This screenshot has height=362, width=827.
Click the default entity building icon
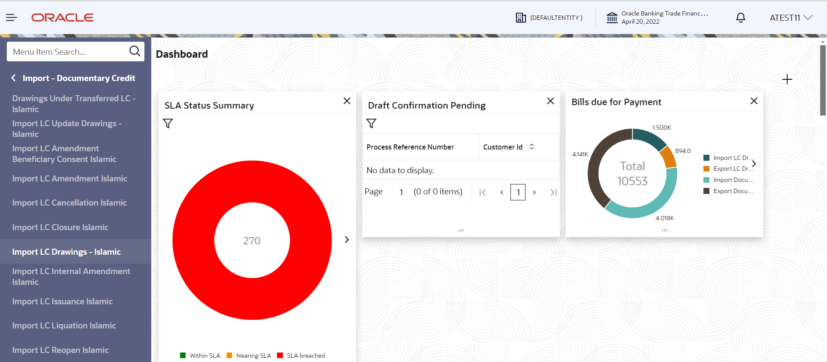tap(521, 18)
